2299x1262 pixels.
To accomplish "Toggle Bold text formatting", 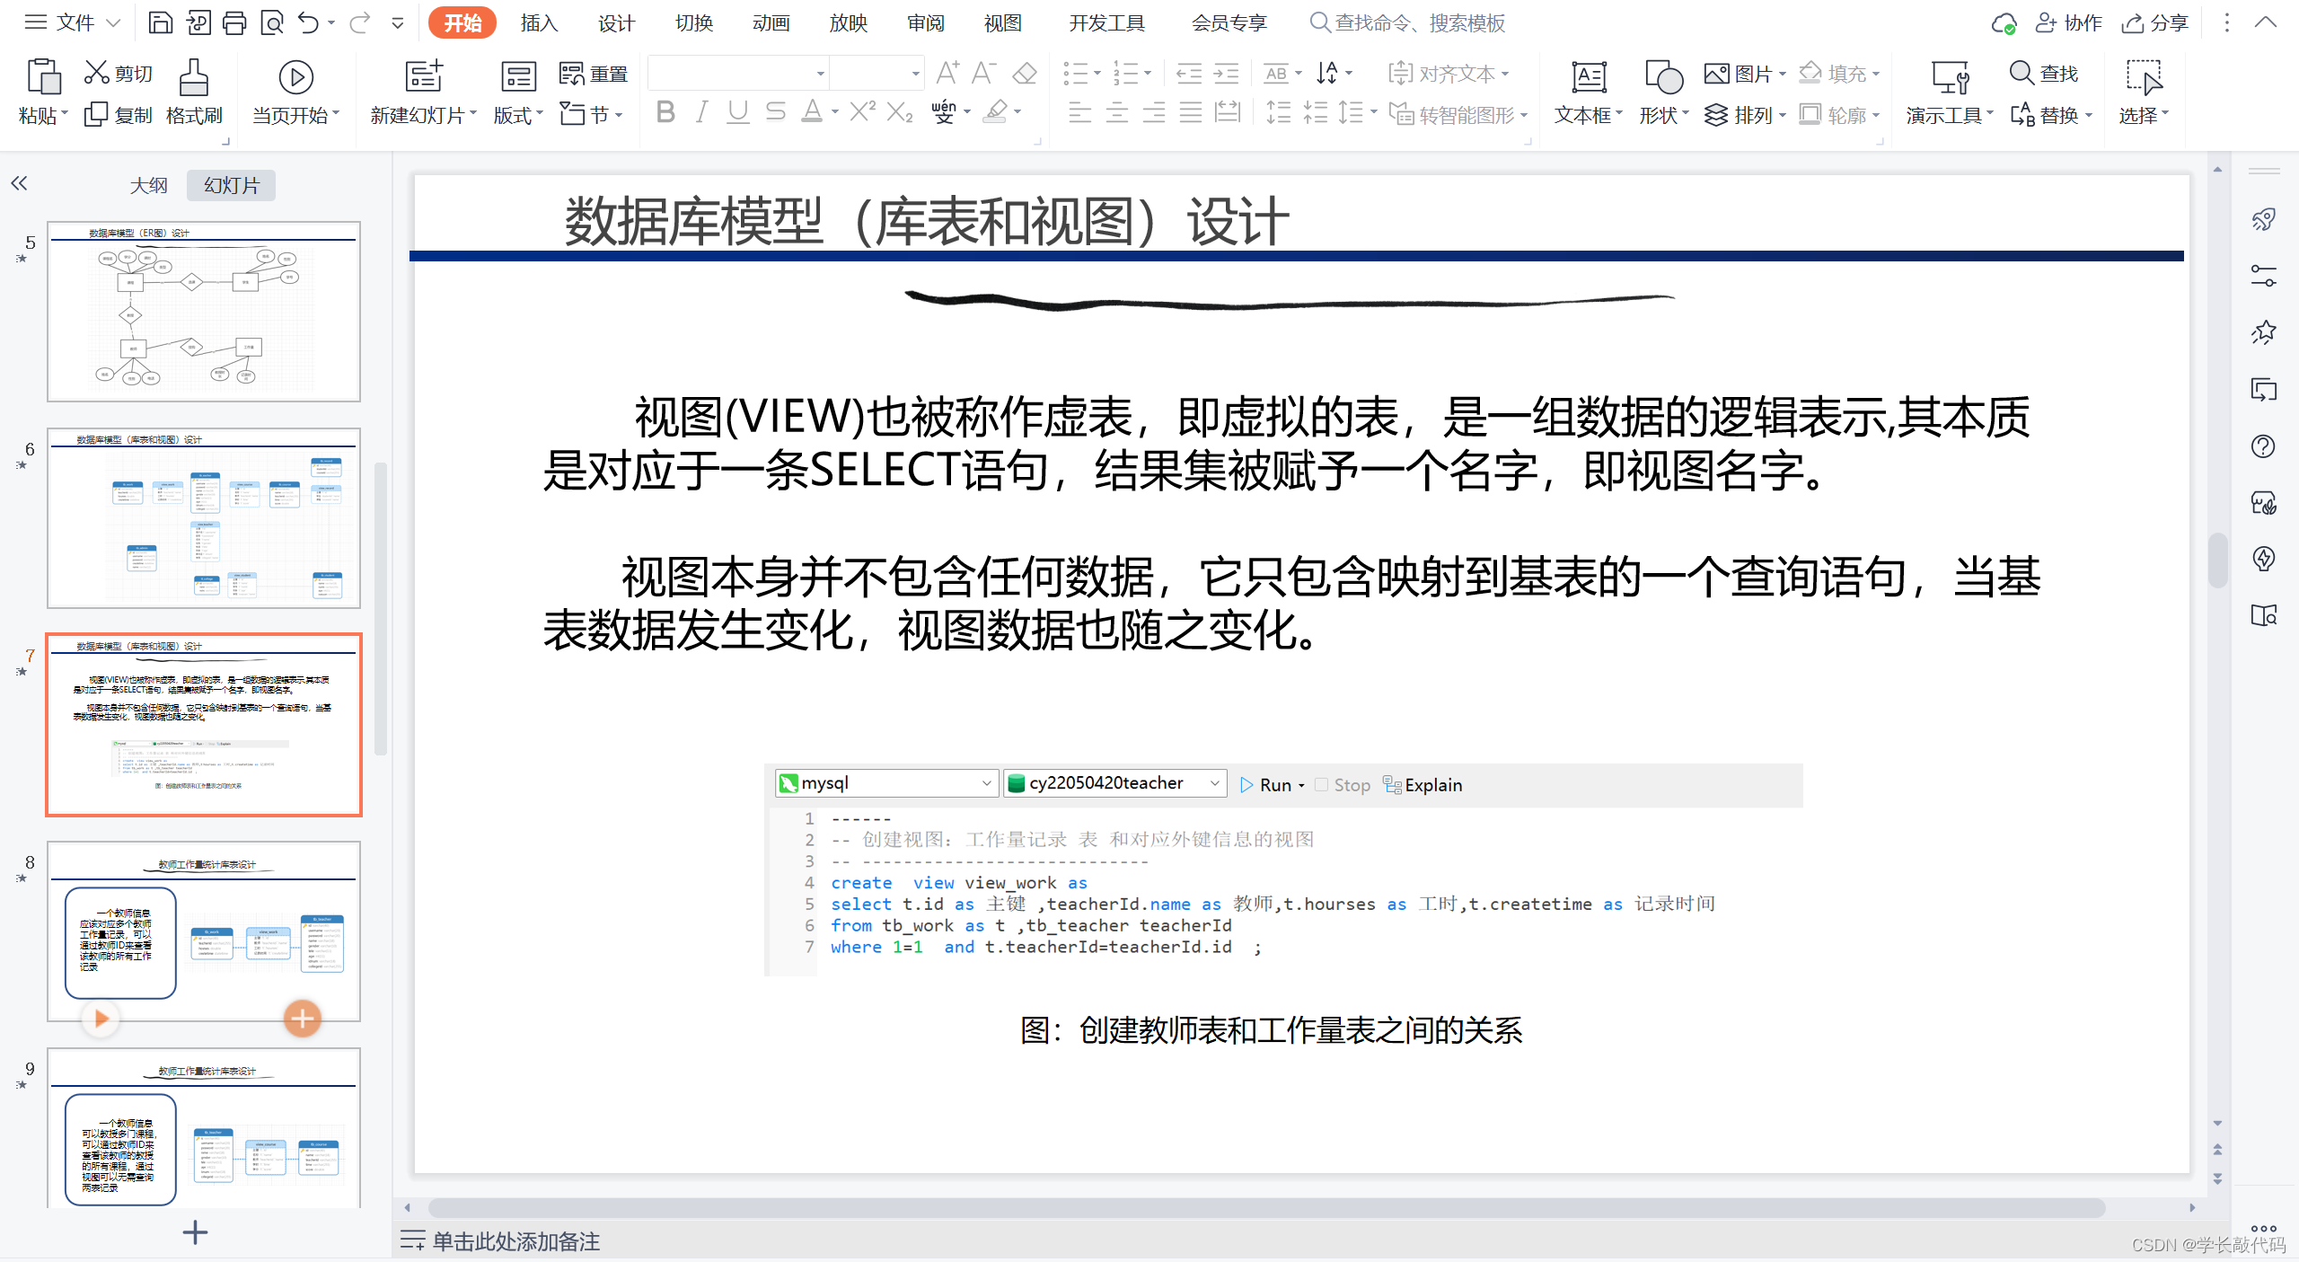I will click(x=665, y=112).
